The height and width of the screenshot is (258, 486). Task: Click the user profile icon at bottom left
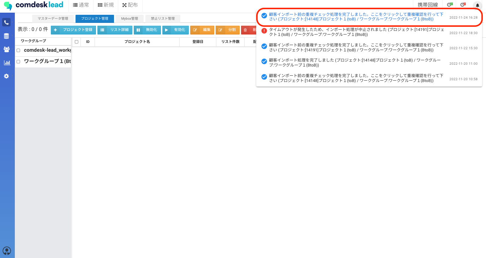(x=7, y=251)
